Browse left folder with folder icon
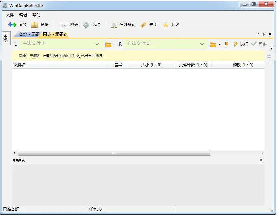This screenshot has height=215, width=277. (108, 44)
